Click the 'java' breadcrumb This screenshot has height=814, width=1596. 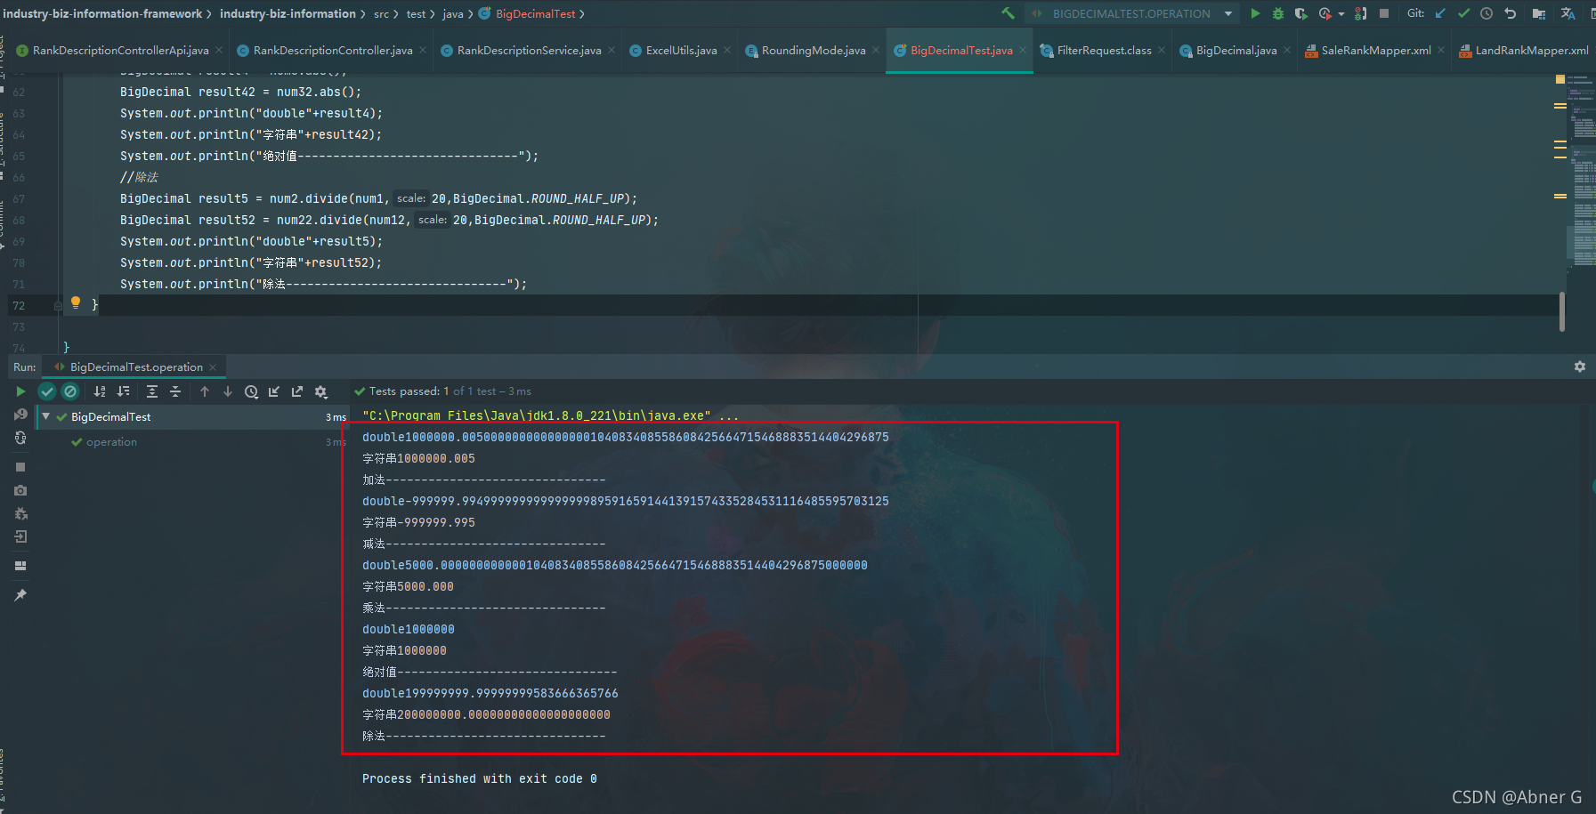[x=453, y=14]
